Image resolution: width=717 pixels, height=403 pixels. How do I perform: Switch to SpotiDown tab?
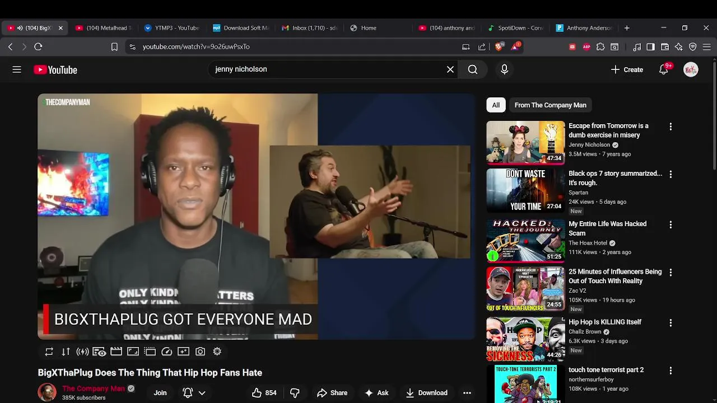coord(515,28)
